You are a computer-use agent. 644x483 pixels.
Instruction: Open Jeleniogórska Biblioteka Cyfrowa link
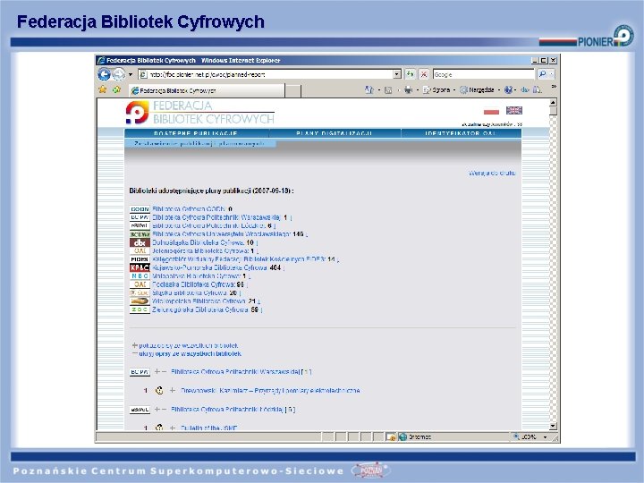[x=201, y=250]
